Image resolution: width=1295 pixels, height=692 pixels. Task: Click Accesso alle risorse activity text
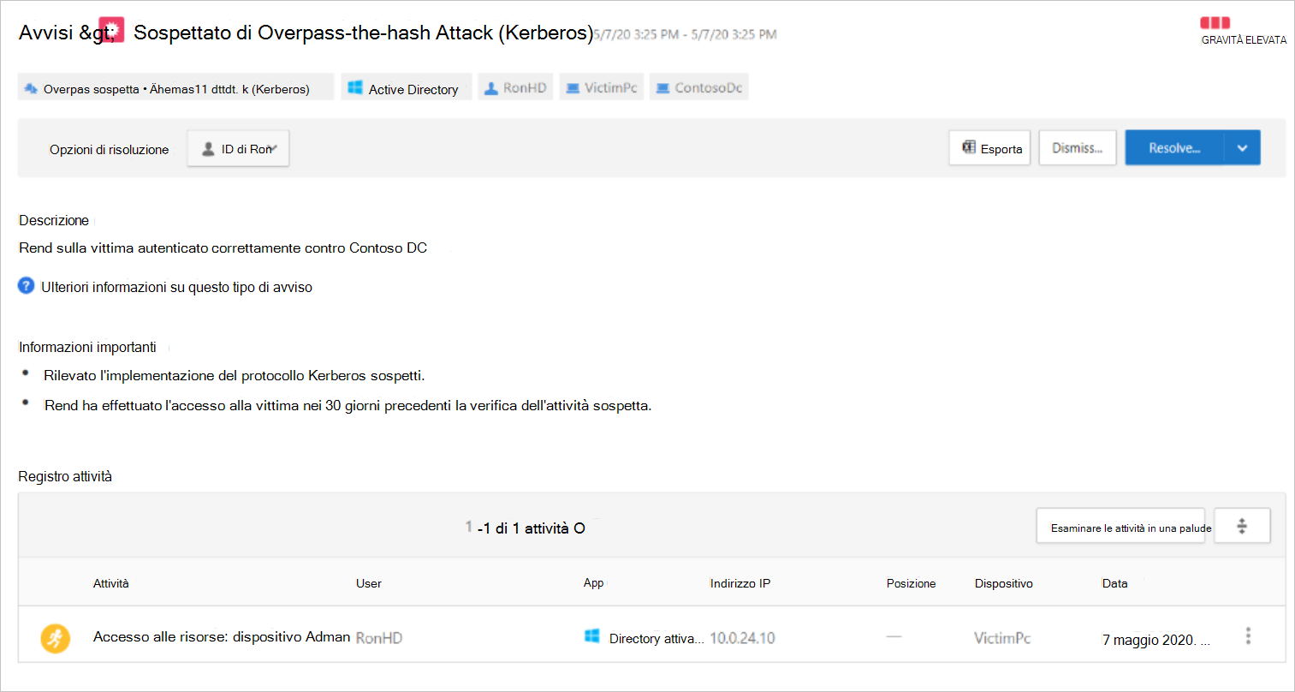[x=222, y=636]
